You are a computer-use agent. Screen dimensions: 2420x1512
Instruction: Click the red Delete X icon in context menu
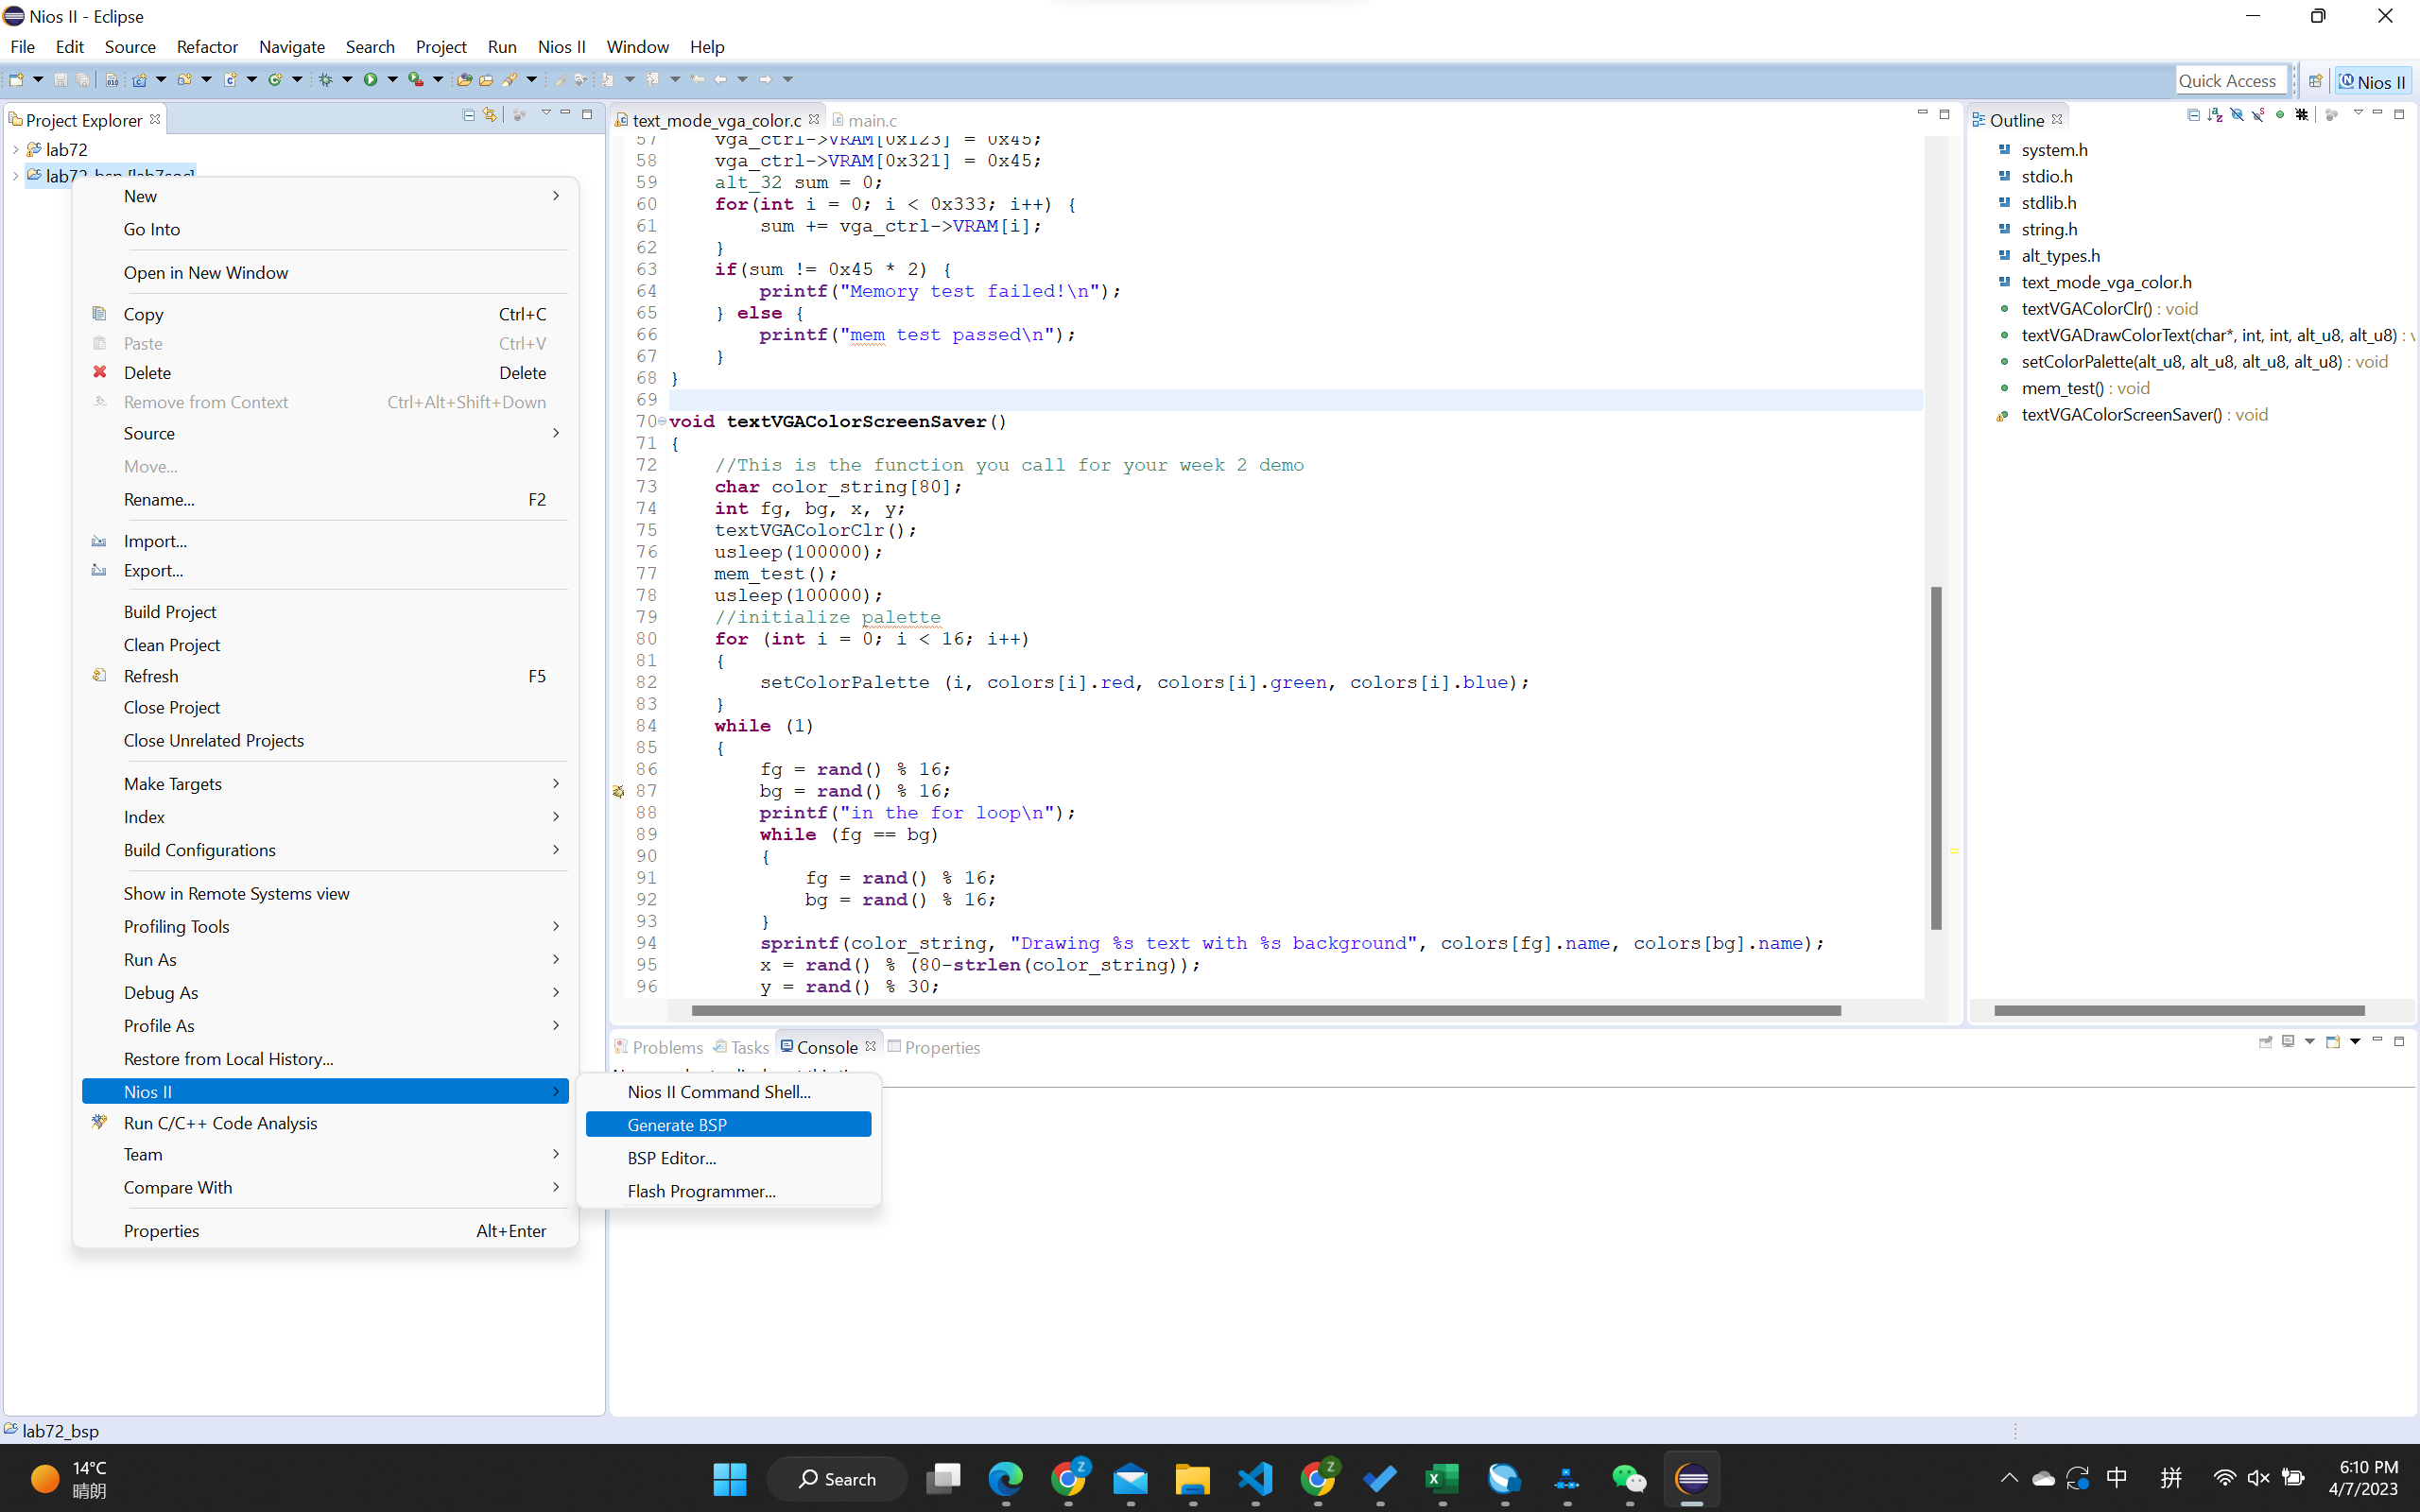coord(100,372)
